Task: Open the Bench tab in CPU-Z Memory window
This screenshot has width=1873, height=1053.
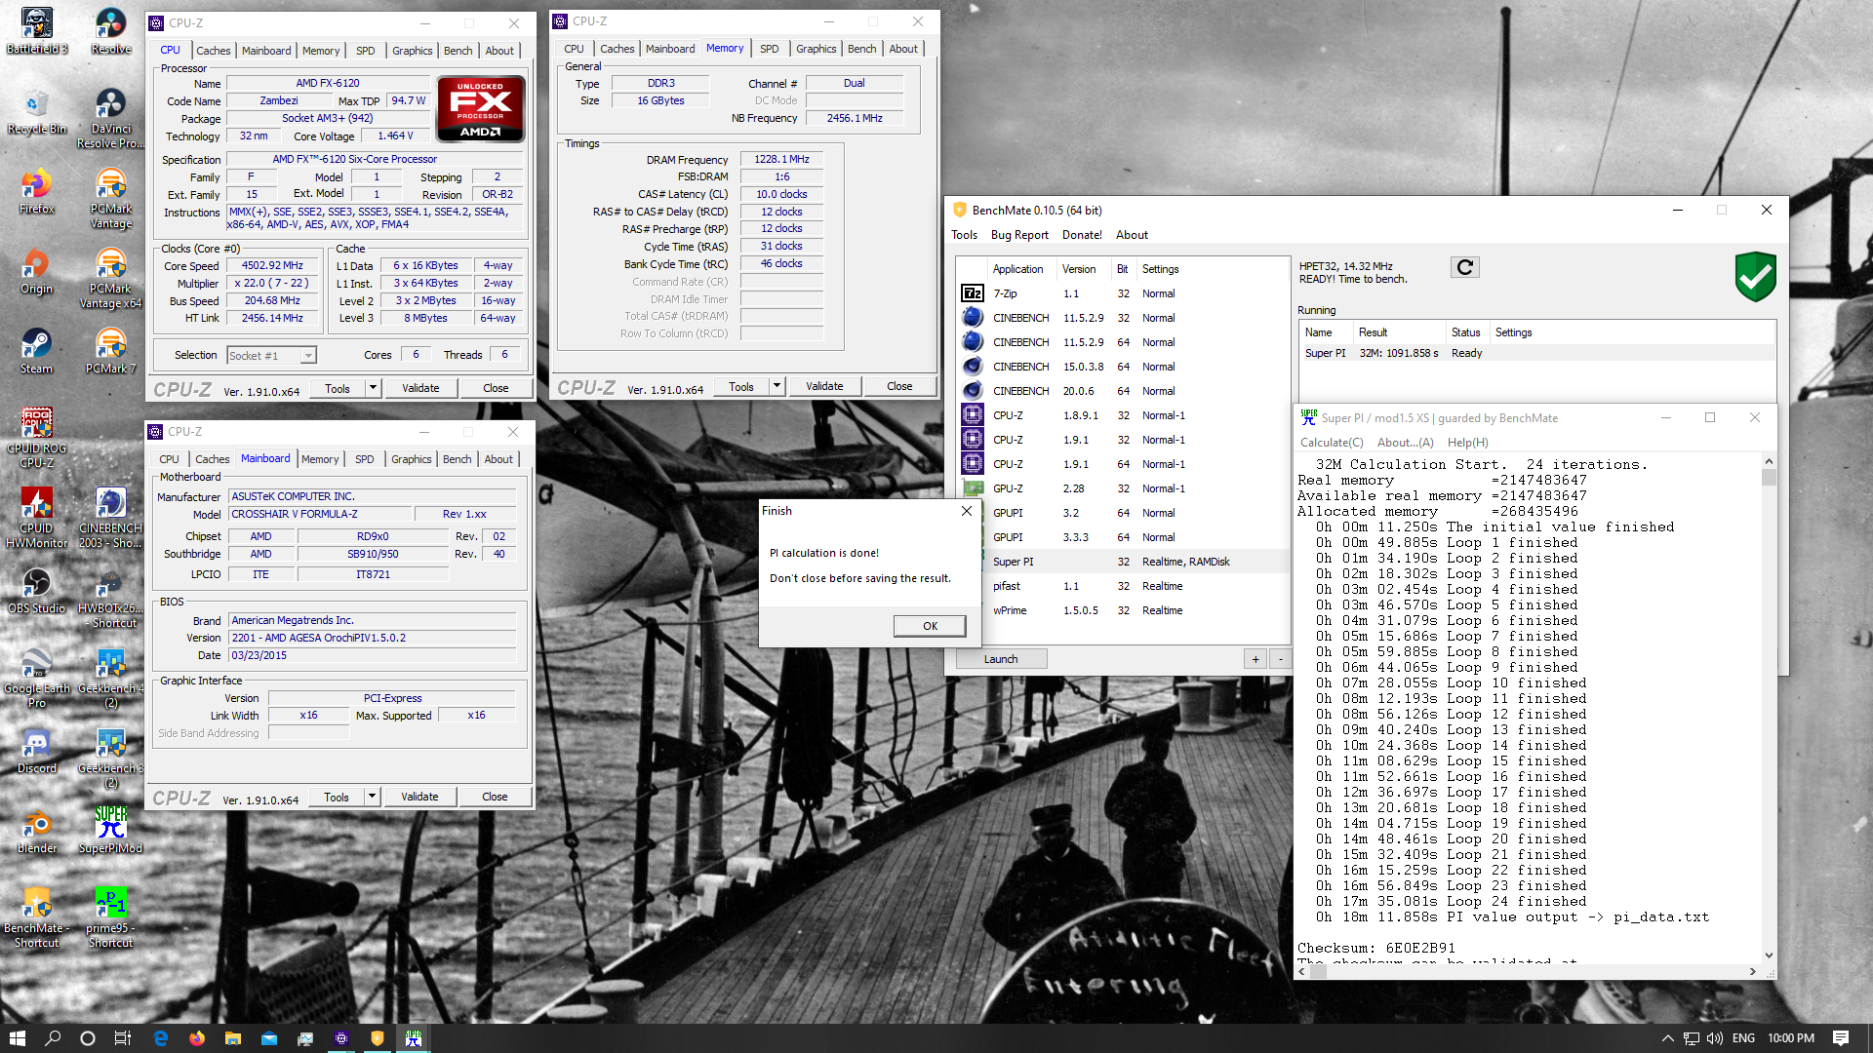Action: (x=861, y=49)
